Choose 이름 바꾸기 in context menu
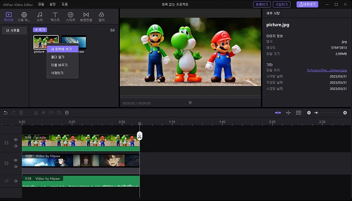This screenshot has width=352, height=201. click(x=63, y=65)
